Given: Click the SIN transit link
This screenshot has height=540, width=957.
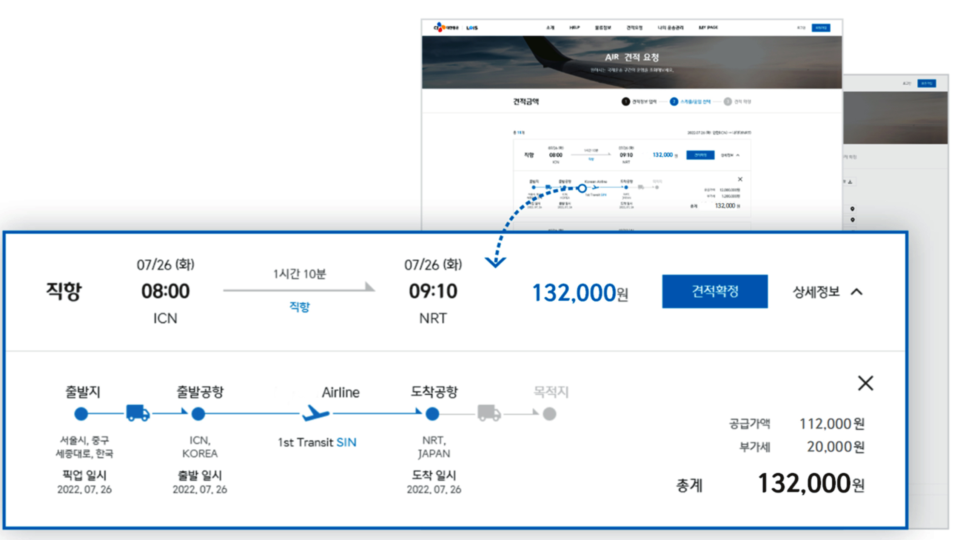Looking at the screenshot, I should (x=346, y=442).
